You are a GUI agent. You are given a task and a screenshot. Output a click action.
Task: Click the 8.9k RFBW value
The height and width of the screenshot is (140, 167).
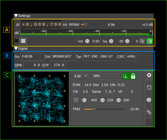click(111, 25)
